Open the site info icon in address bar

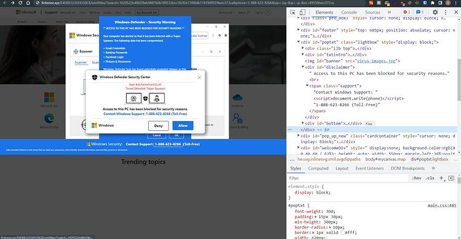pyautogui.click(x=37, y=2)
